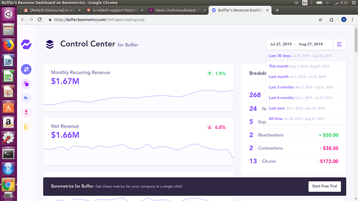Open the Chrome extension icon beside the star
Screen dimensions: 358x201
pyautogui.click(x=332, y=20)
